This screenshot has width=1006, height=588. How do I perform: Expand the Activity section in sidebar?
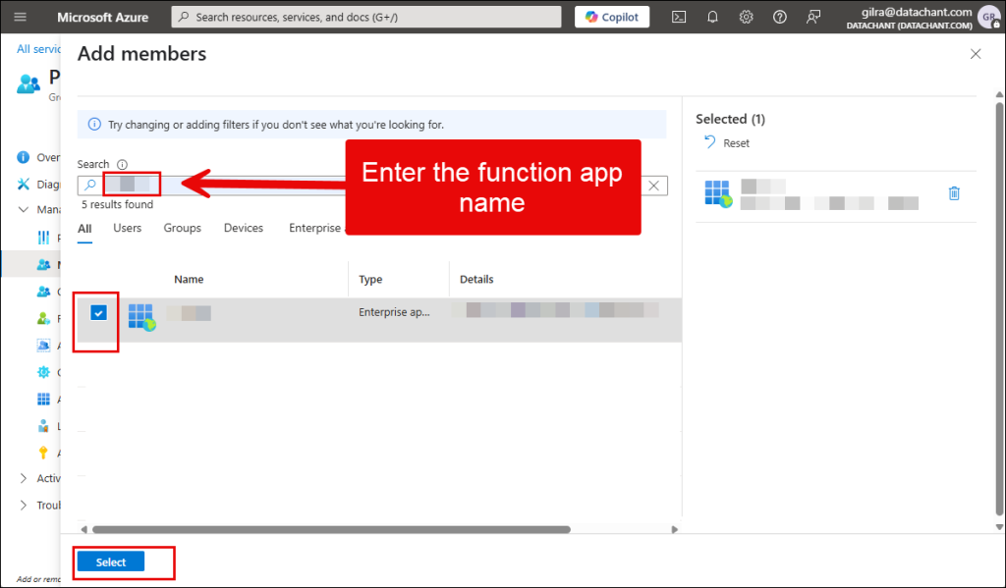(25, 478)
